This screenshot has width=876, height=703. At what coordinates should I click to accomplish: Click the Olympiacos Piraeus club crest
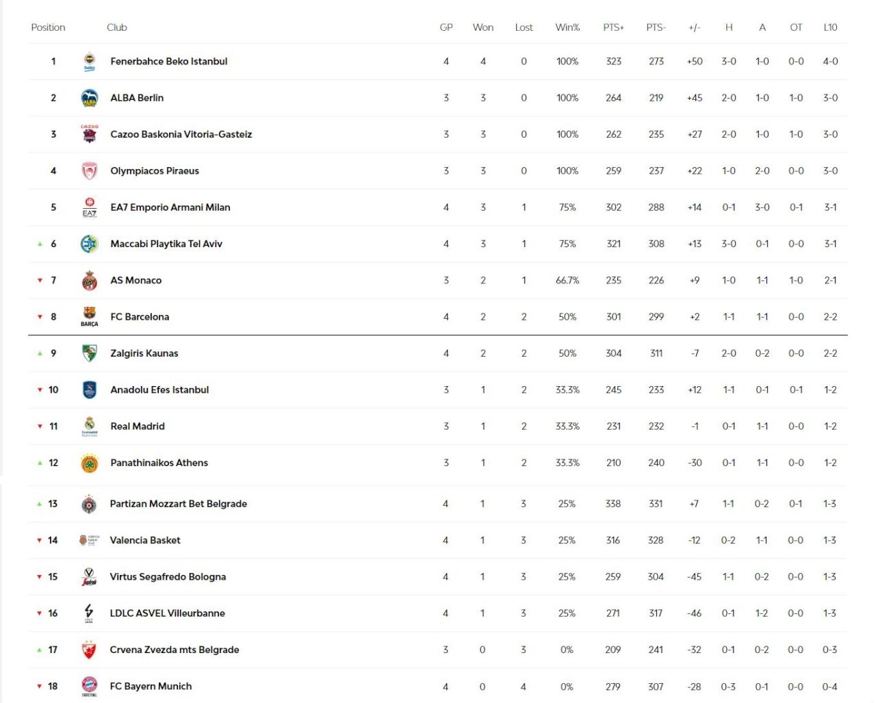pos(90,171)
